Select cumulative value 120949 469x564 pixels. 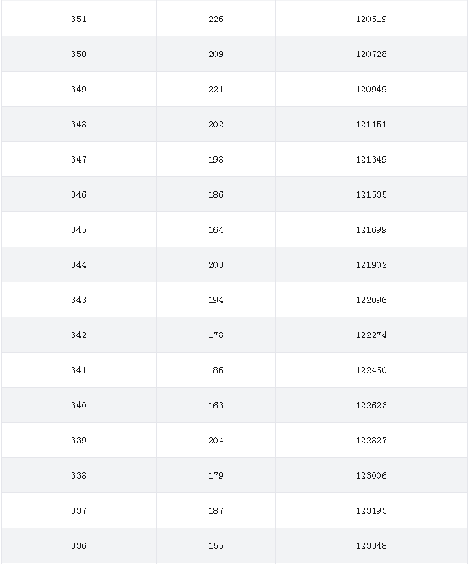371,89
